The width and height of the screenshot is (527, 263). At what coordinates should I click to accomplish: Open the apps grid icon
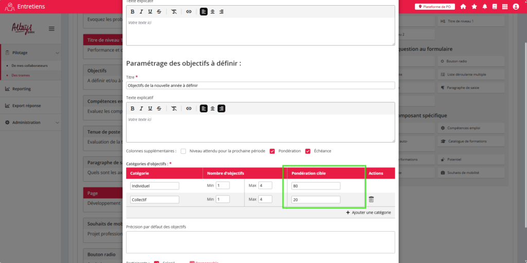coord(505,7)
